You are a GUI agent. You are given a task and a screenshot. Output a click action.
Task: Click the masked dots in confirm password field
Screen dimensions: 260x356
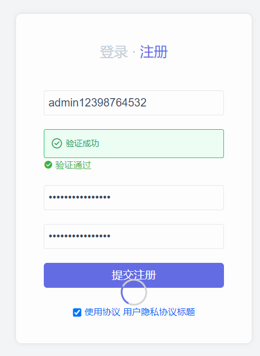[80, 236]
